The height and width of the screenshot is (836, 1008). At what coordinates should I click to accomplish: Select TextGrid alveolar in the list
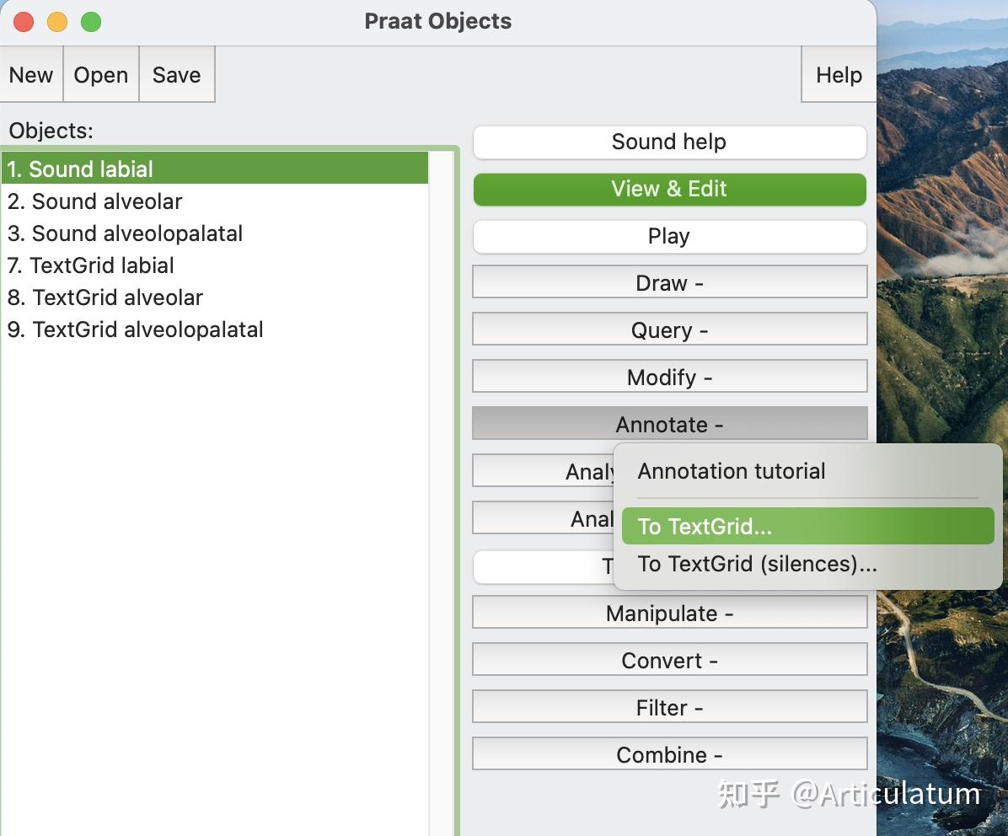(105, 297)
